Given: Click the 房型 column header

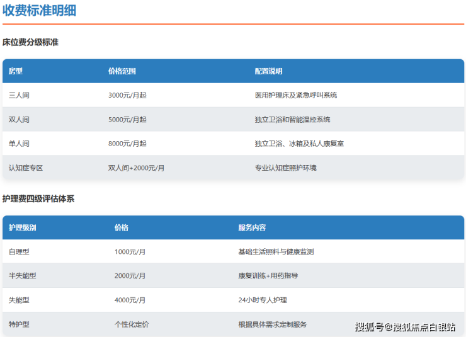Looking at the screenshot, I should pyautogui.click(x=16, y=71).
